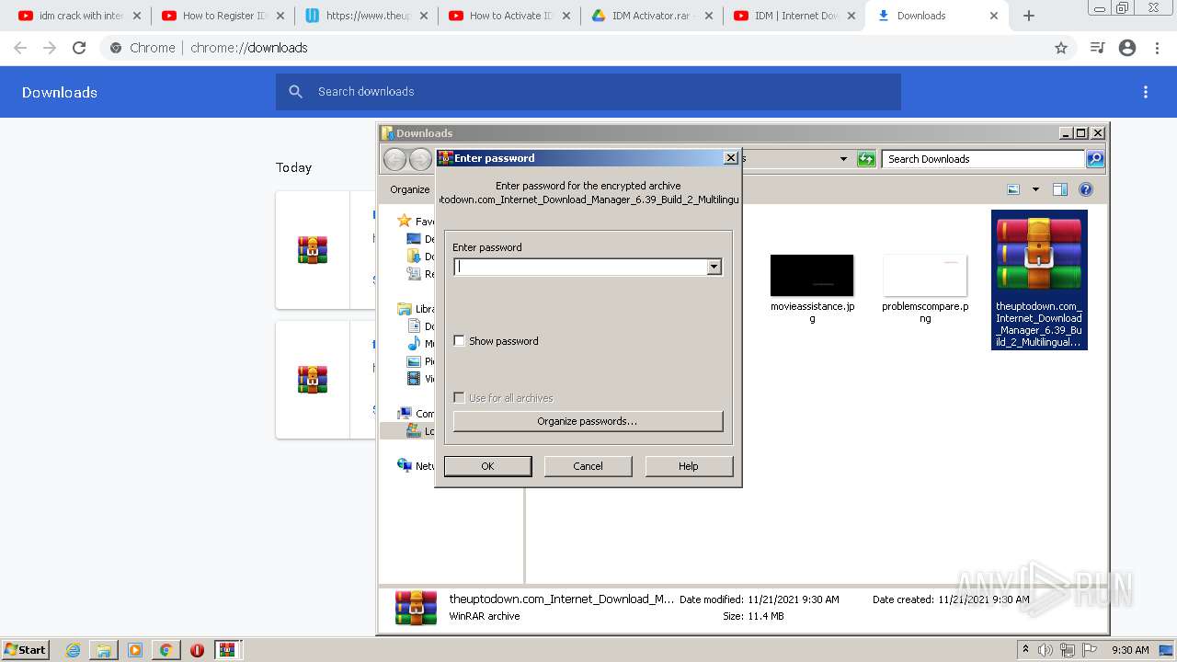The height and width of the screenshot is (662, 1177).
Task: Click the green refresh icon in Explorer address bar
Action: [866, 159]
